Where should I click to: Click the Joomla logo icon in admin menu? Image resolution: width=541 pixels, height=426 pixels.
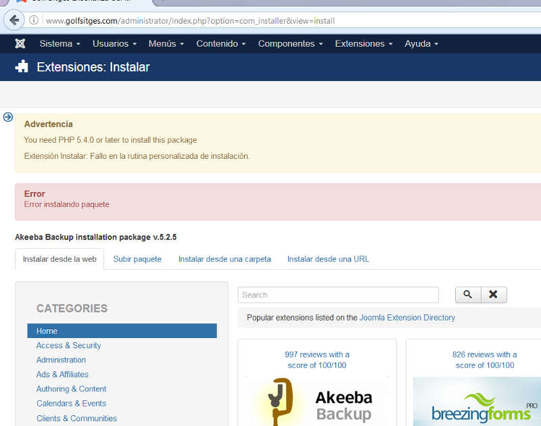tap(20, 43)
